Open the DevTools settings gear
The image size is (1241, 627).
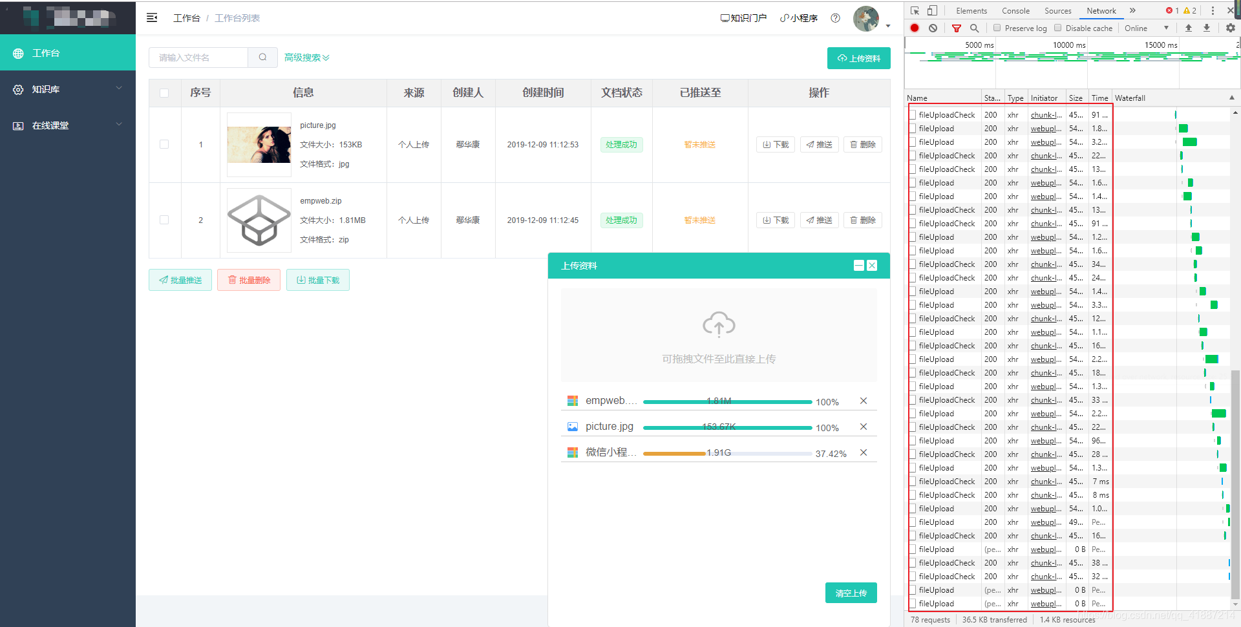tap(1231, 28)
